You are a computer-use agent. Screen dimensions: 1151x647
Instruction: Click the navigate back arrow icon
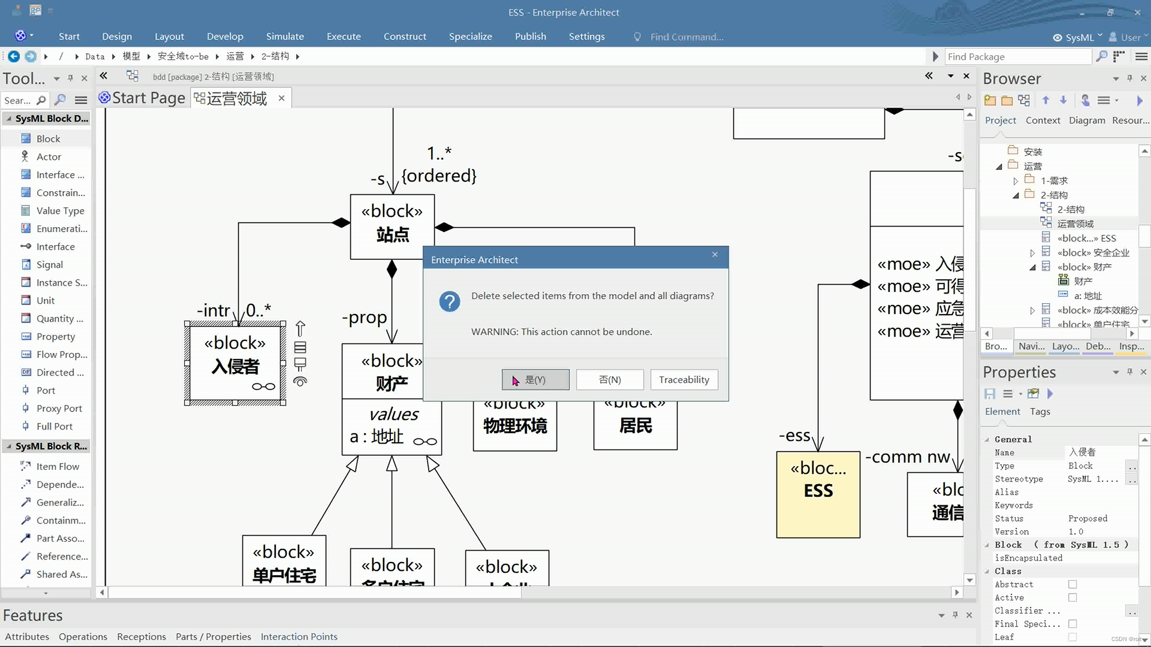click(13, 56)
